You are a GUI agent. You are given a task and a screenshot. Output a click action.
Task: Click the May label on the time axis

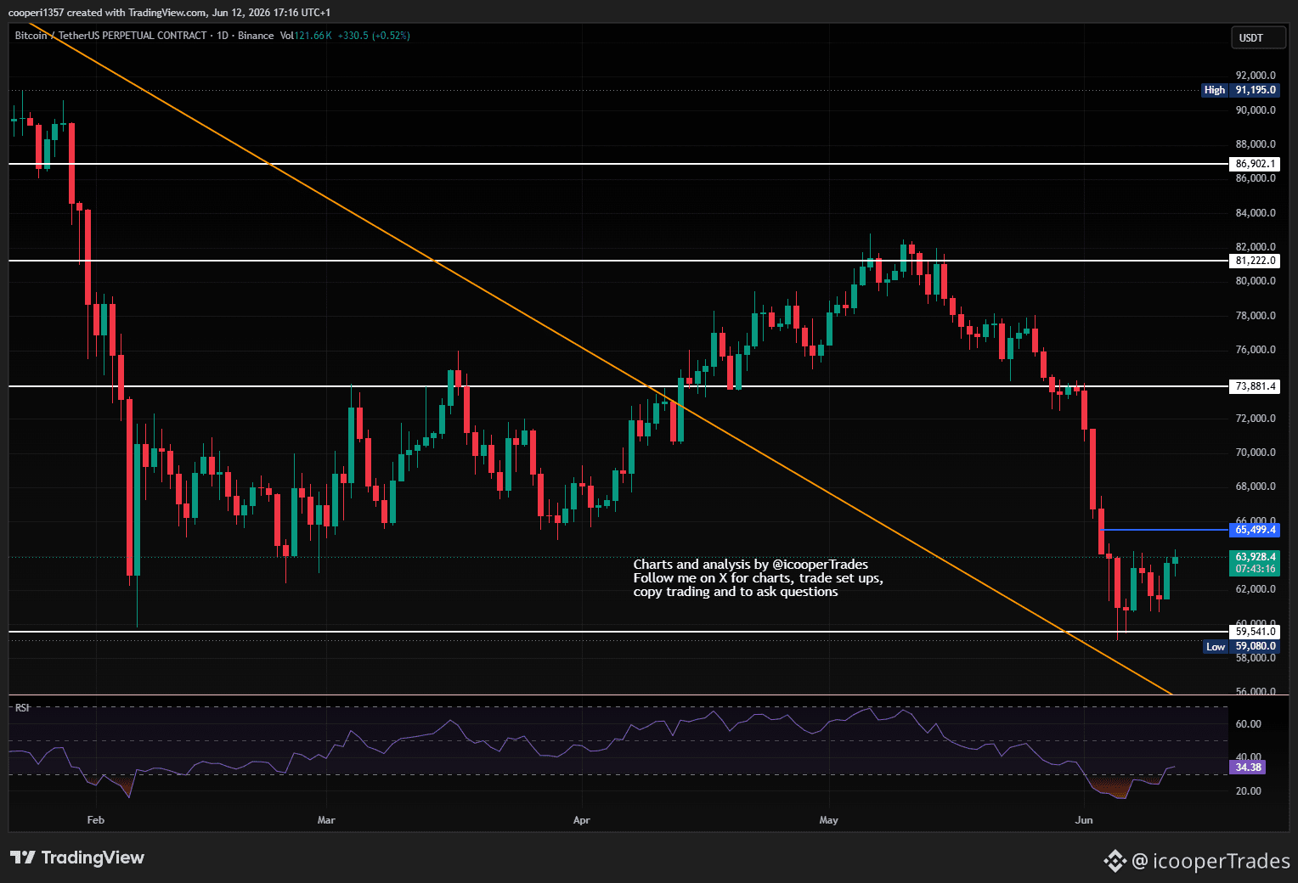(828, 820)
